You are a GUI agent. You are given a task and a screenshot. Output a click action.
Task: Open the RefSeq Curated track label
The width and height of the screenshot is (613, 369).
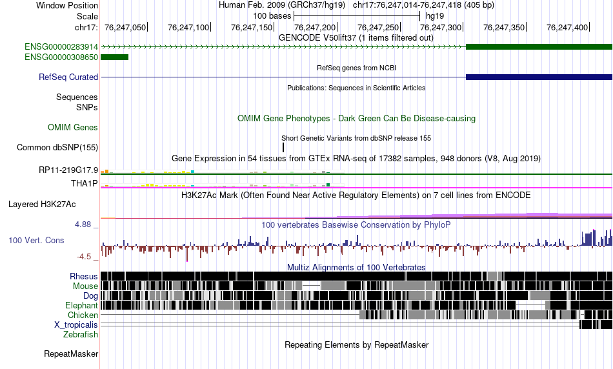(x=68, y=77)
